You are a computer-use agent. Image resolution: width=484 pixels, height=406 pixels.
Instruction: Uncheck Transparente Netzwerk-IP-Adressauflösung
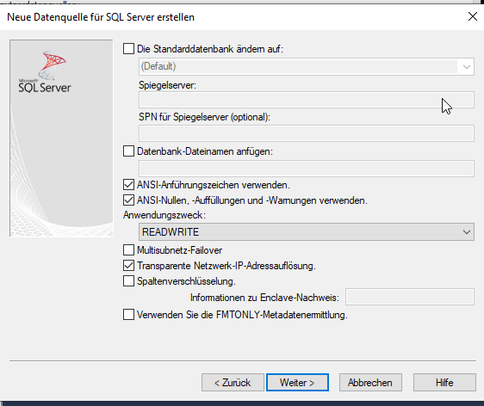(x=128, y=266)
